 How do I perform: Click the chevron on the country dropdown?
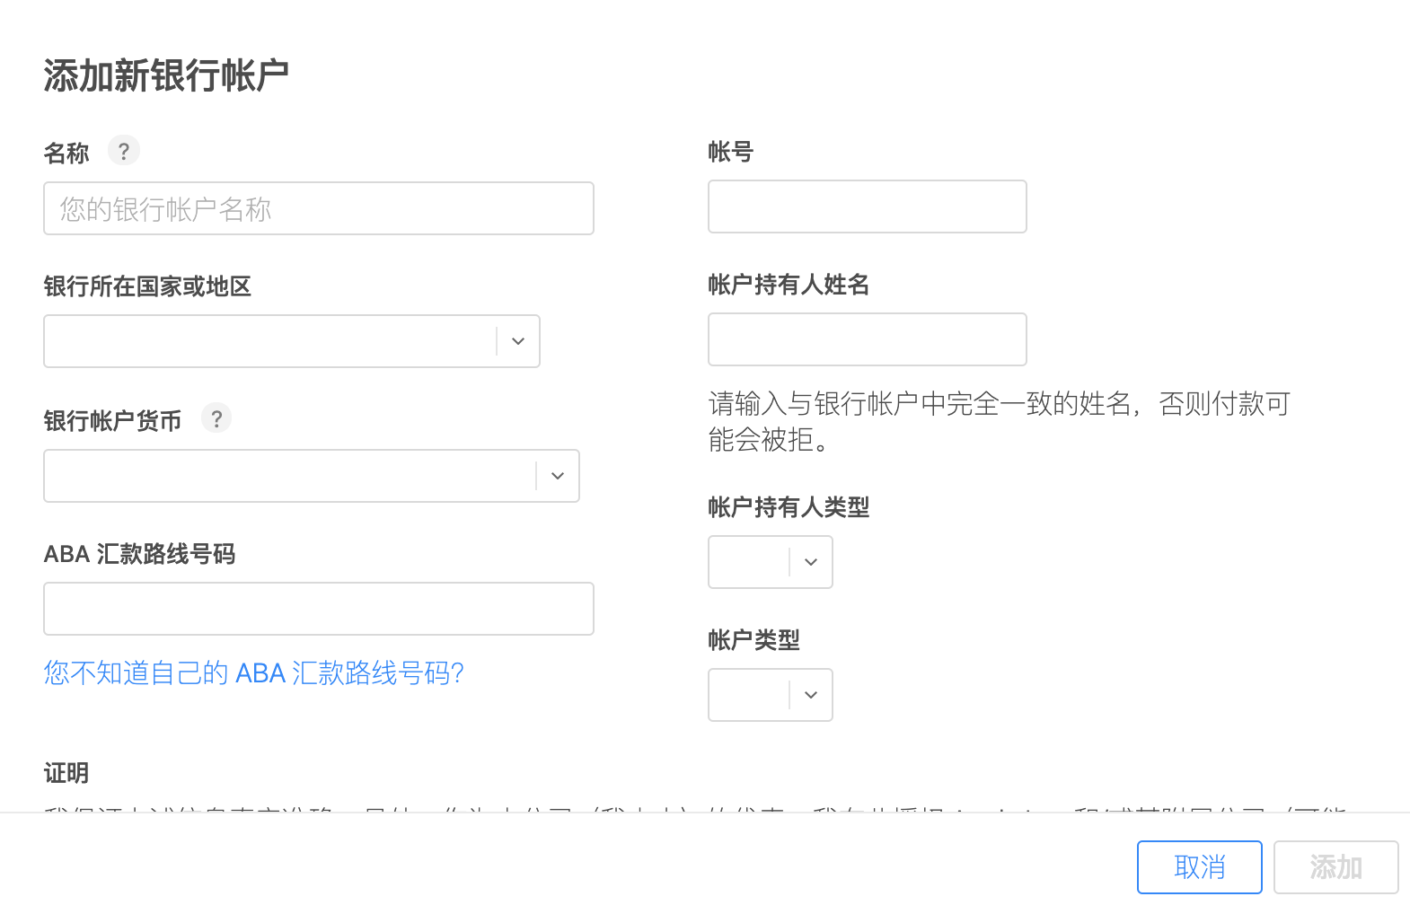pos(517,341)
